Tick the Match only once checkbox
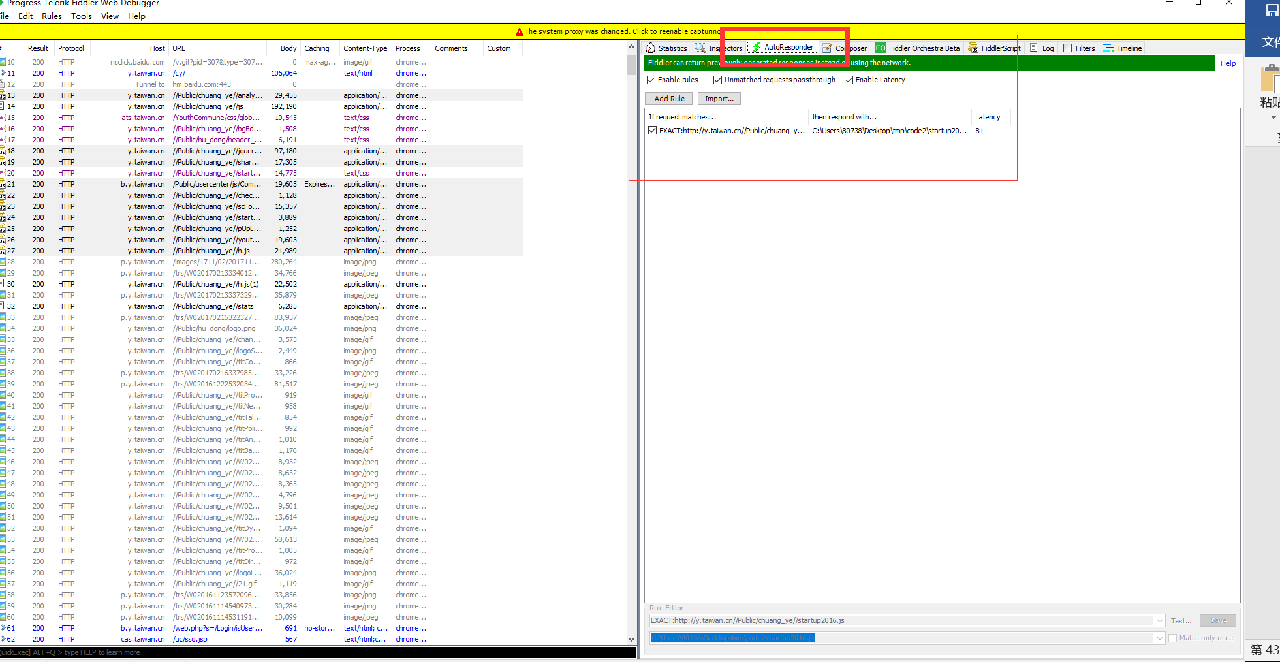 point(1173,638)
